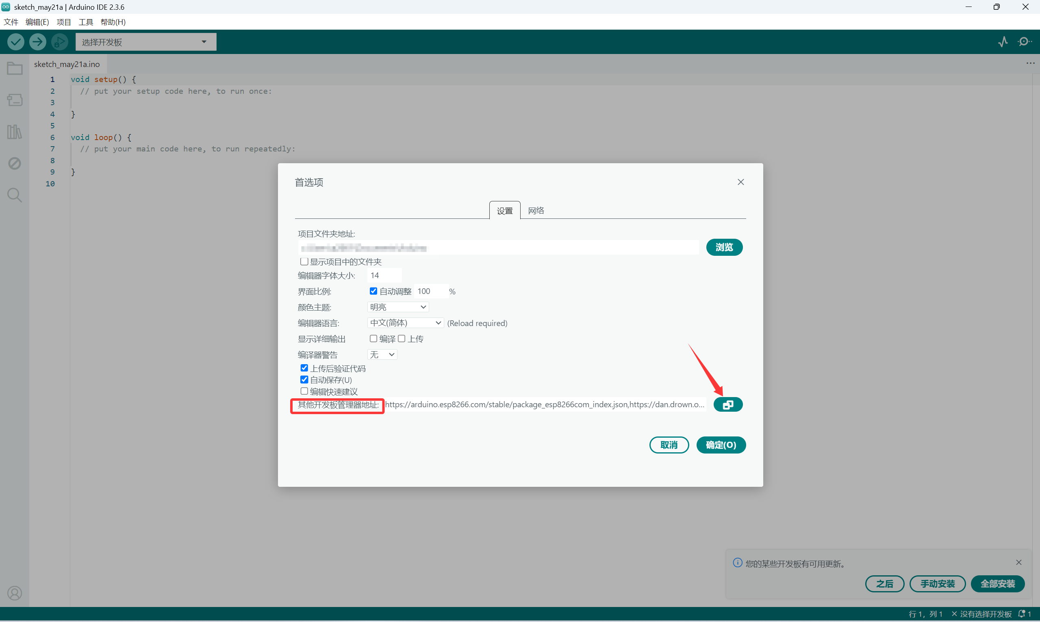The width and height of the screenshot is (1040, 622).
Task: Open the 编辑器语言 language dropdown
Action: pos(405,323)
